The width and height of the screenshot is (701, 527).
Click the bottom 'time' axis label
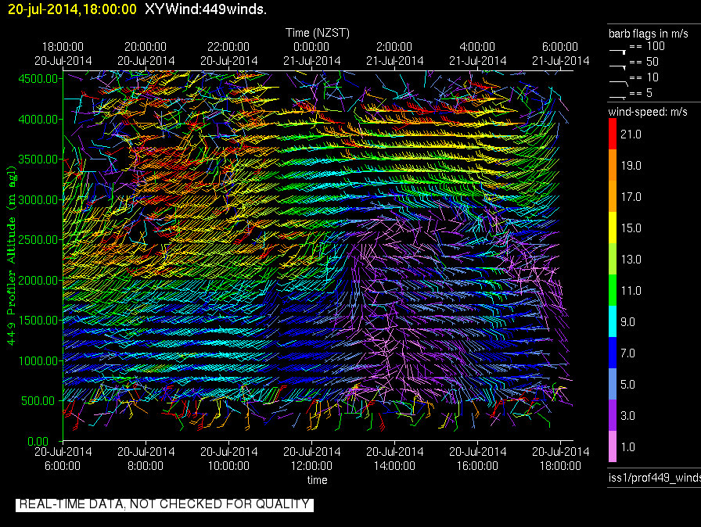[x=317, y=480]
